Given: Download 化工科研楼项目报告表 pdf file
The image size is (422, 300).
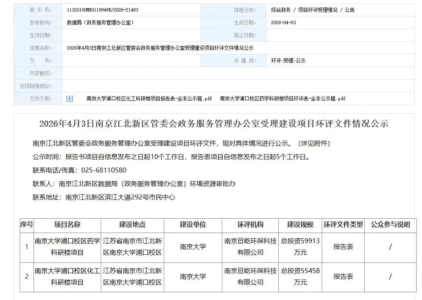Looking at the screenshot, I should click(x=149, y=99).
